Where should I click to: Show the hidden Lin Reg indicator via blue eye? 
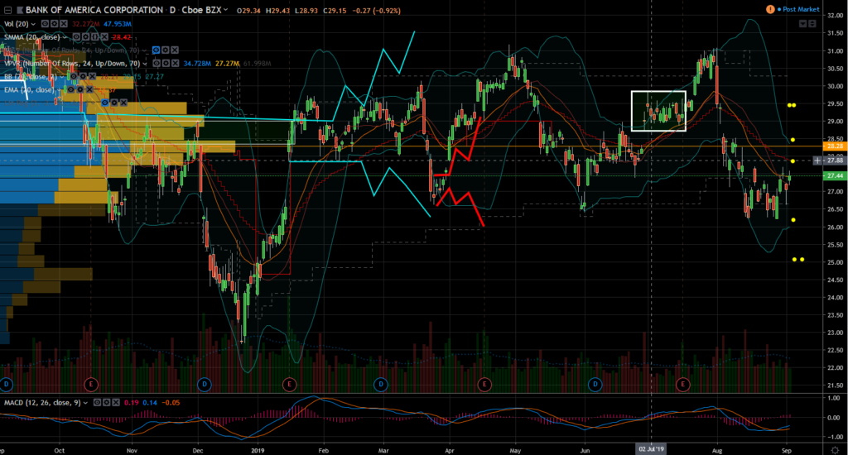click(x=105, y=103)
